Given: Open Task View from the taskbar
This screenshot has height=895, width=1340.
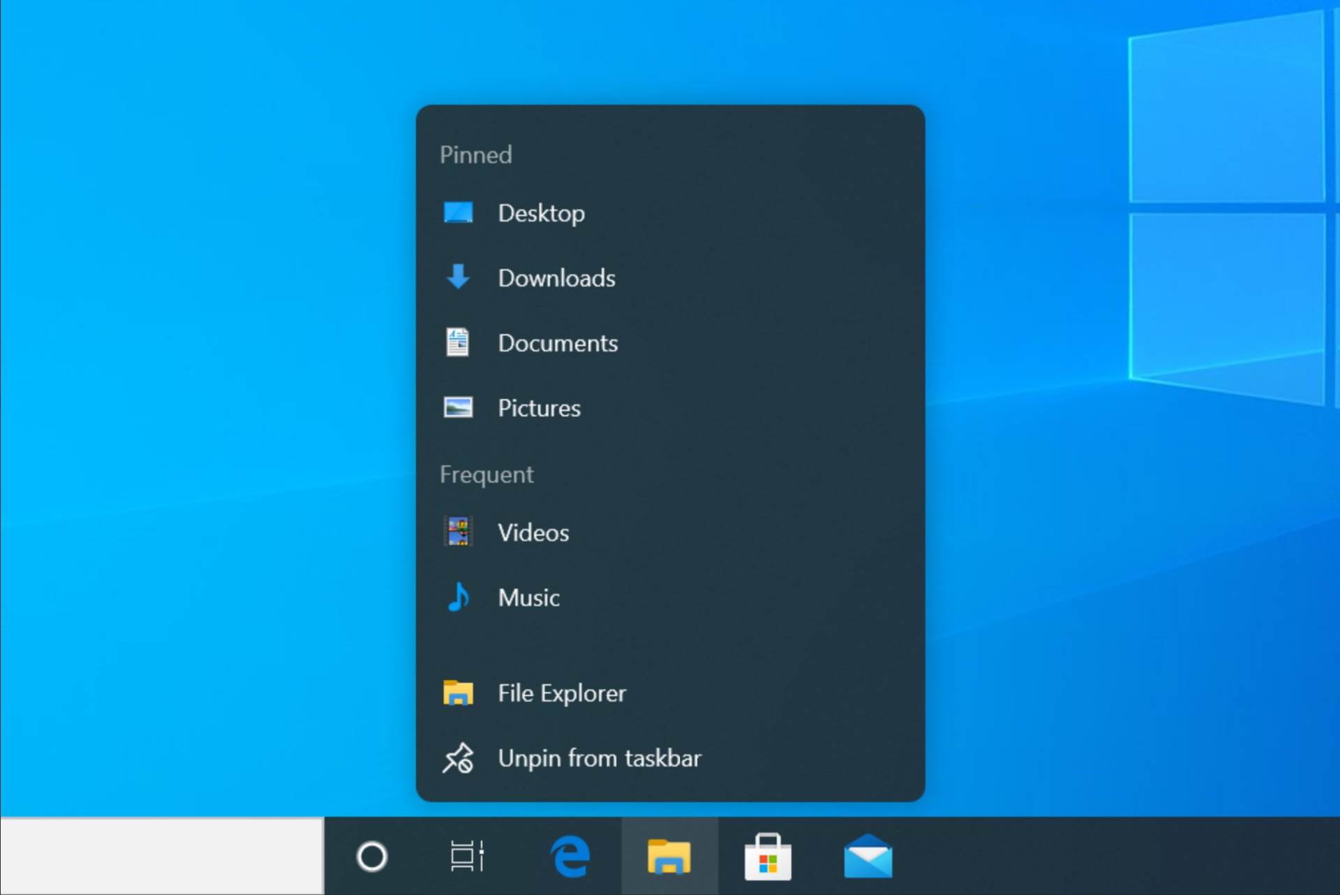Looking at the screenshot, I should pyautogui.click(x=466, y=857).
